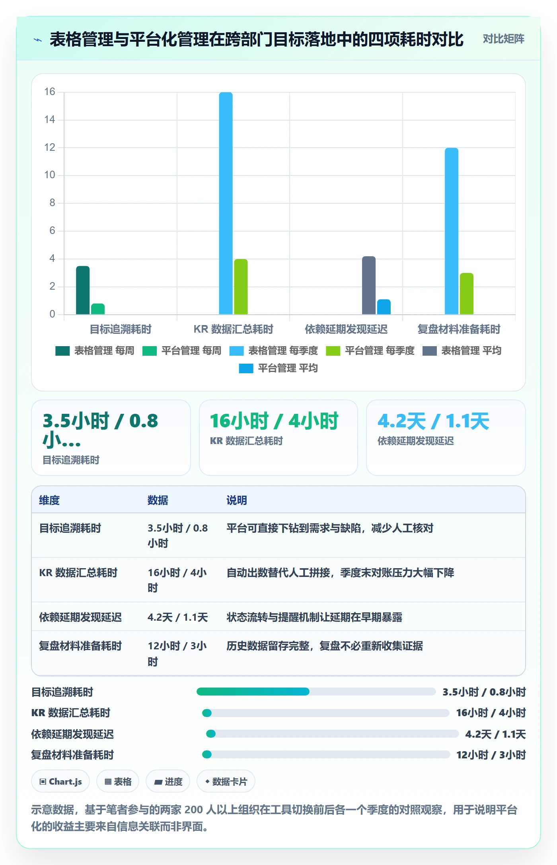Click progress value 12小时 / 3小时
The width and height of the screenshot is (557, 865).
491,755
